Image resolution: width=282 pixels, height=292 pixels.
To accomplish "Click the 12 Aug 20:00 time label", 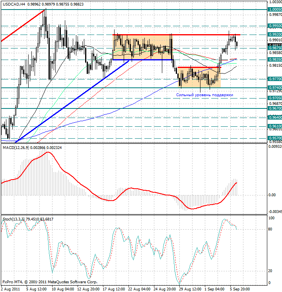I will coord(88,289).
